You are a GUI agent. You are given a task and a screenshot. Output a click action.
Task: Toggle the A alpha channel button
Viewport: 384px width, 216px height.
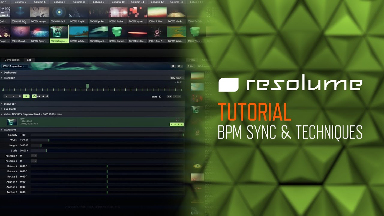click(182, 124)
